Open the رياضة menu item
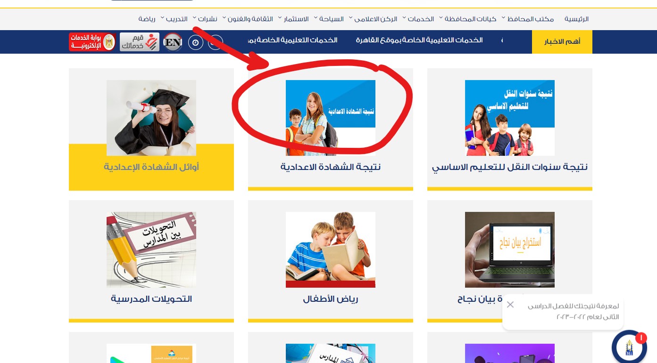The image size is (657, 363). click(147, 19)
